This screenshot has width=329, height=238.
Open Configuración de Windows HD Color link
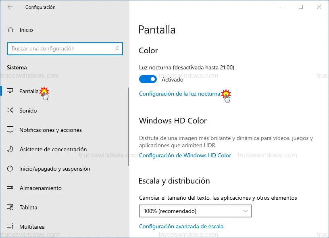point(185,155)
